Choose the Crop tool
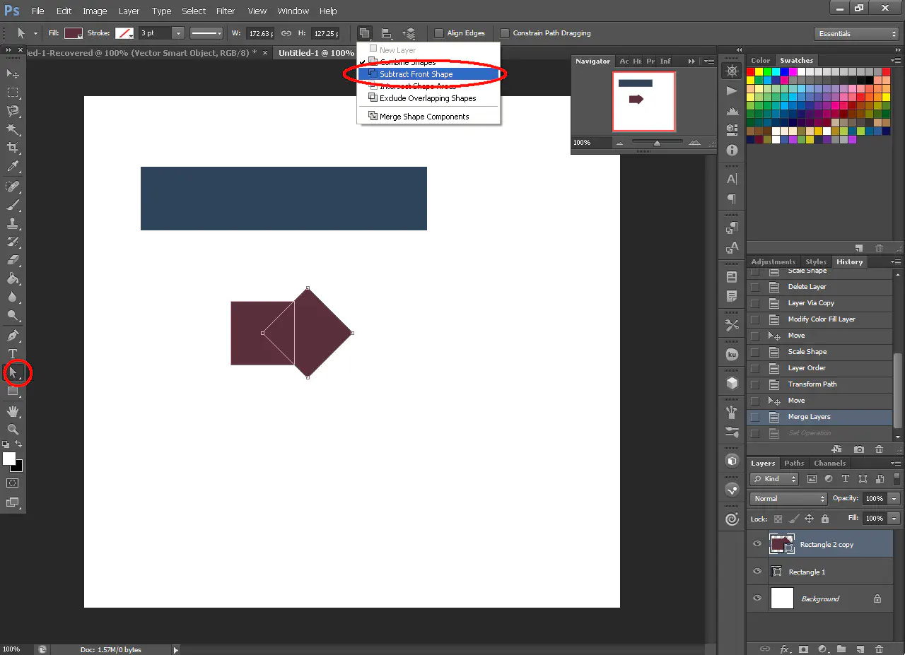Screen dimensions: 905x655 point(13,148)
